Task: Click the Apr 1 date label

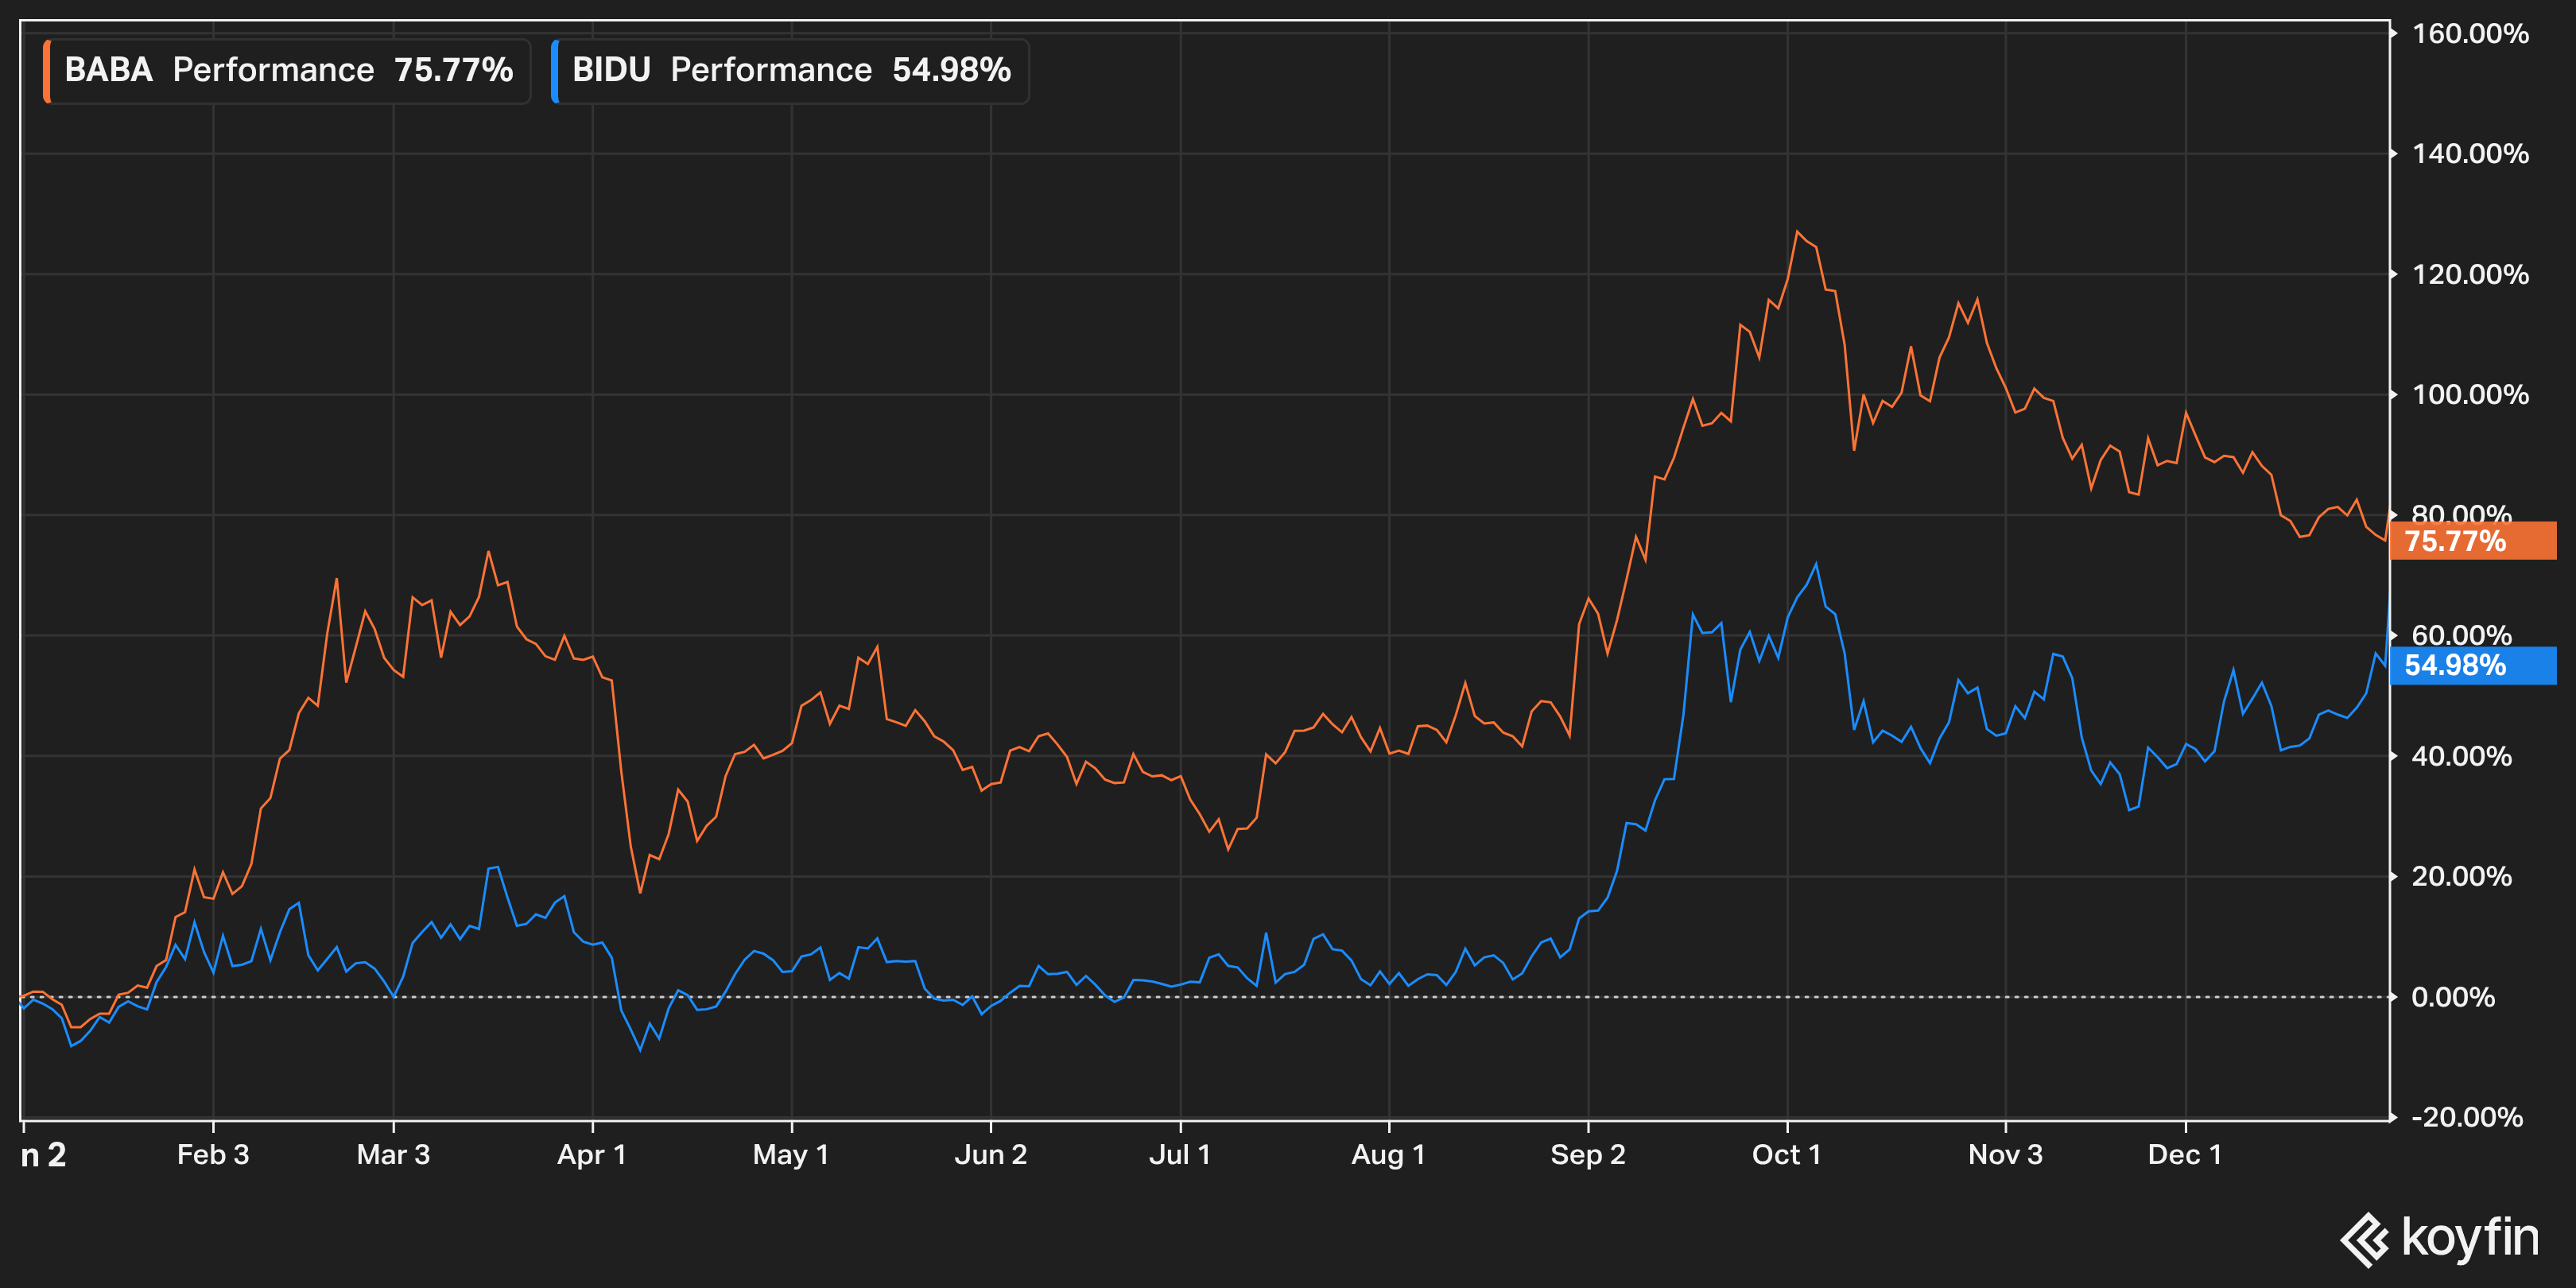Action: (591, 1154)
